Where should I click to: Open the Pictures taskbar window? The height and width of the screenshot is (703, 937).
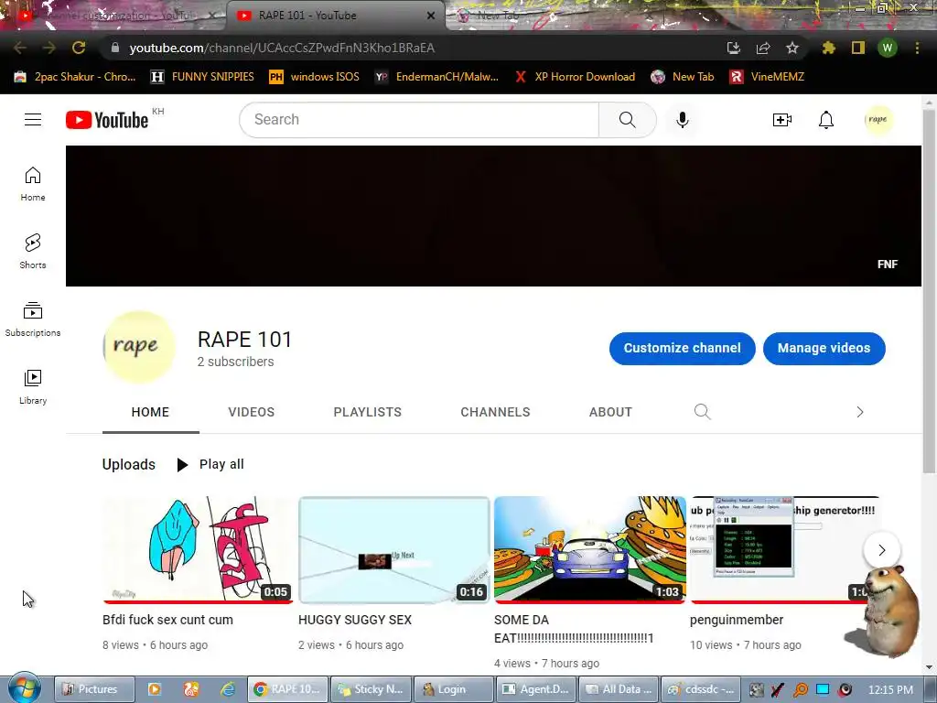tap(94, 689)
